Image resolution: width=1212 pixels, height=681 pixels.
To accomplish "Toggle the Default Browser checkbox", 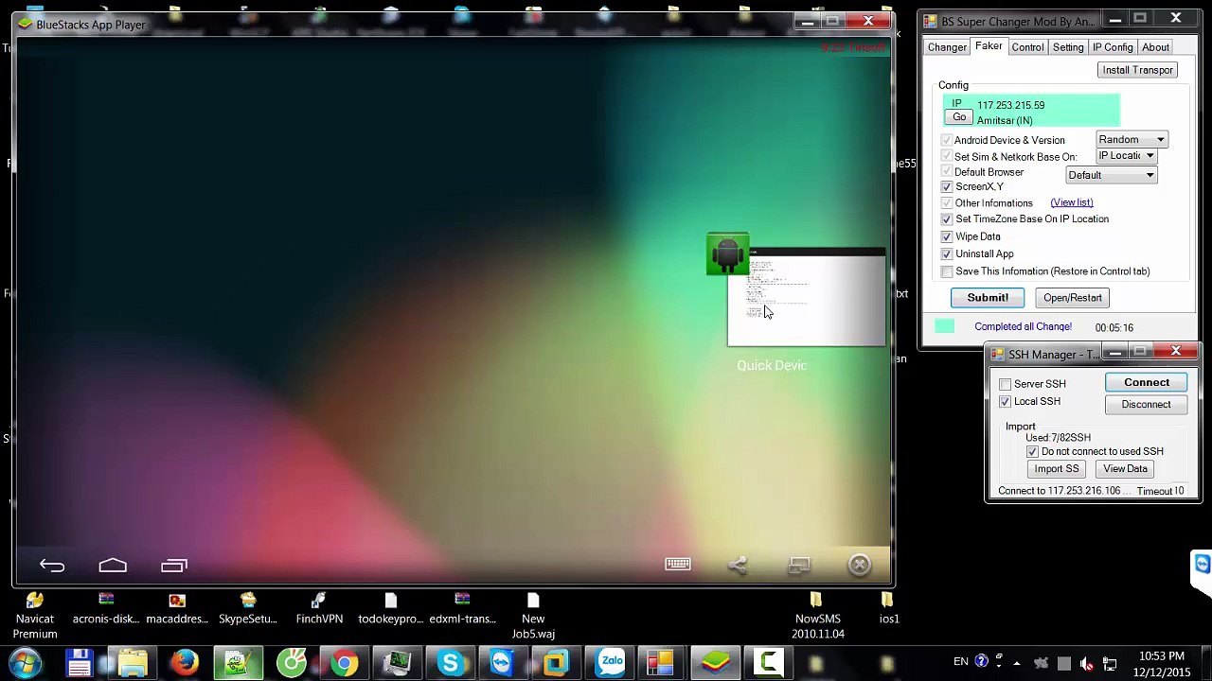I will click(947, 172).
